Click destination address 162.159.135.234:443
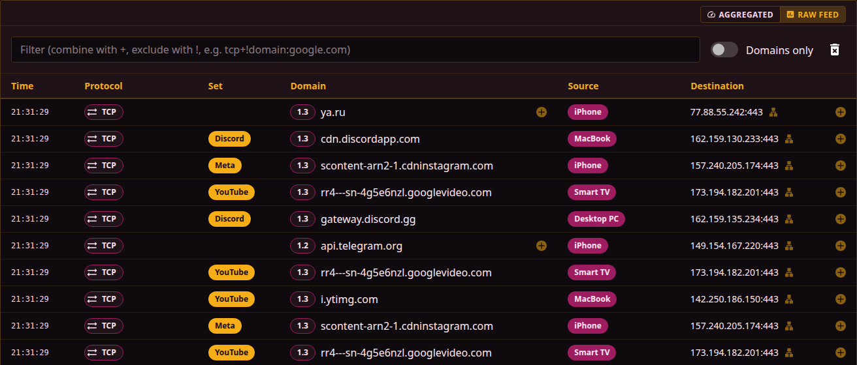Screen dimensions: 857x365 pyautogui.click(x=734, y=219)
